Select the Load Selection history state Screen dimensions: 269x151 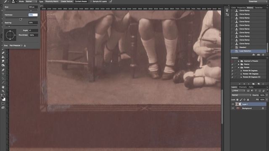tap(248, 51)
